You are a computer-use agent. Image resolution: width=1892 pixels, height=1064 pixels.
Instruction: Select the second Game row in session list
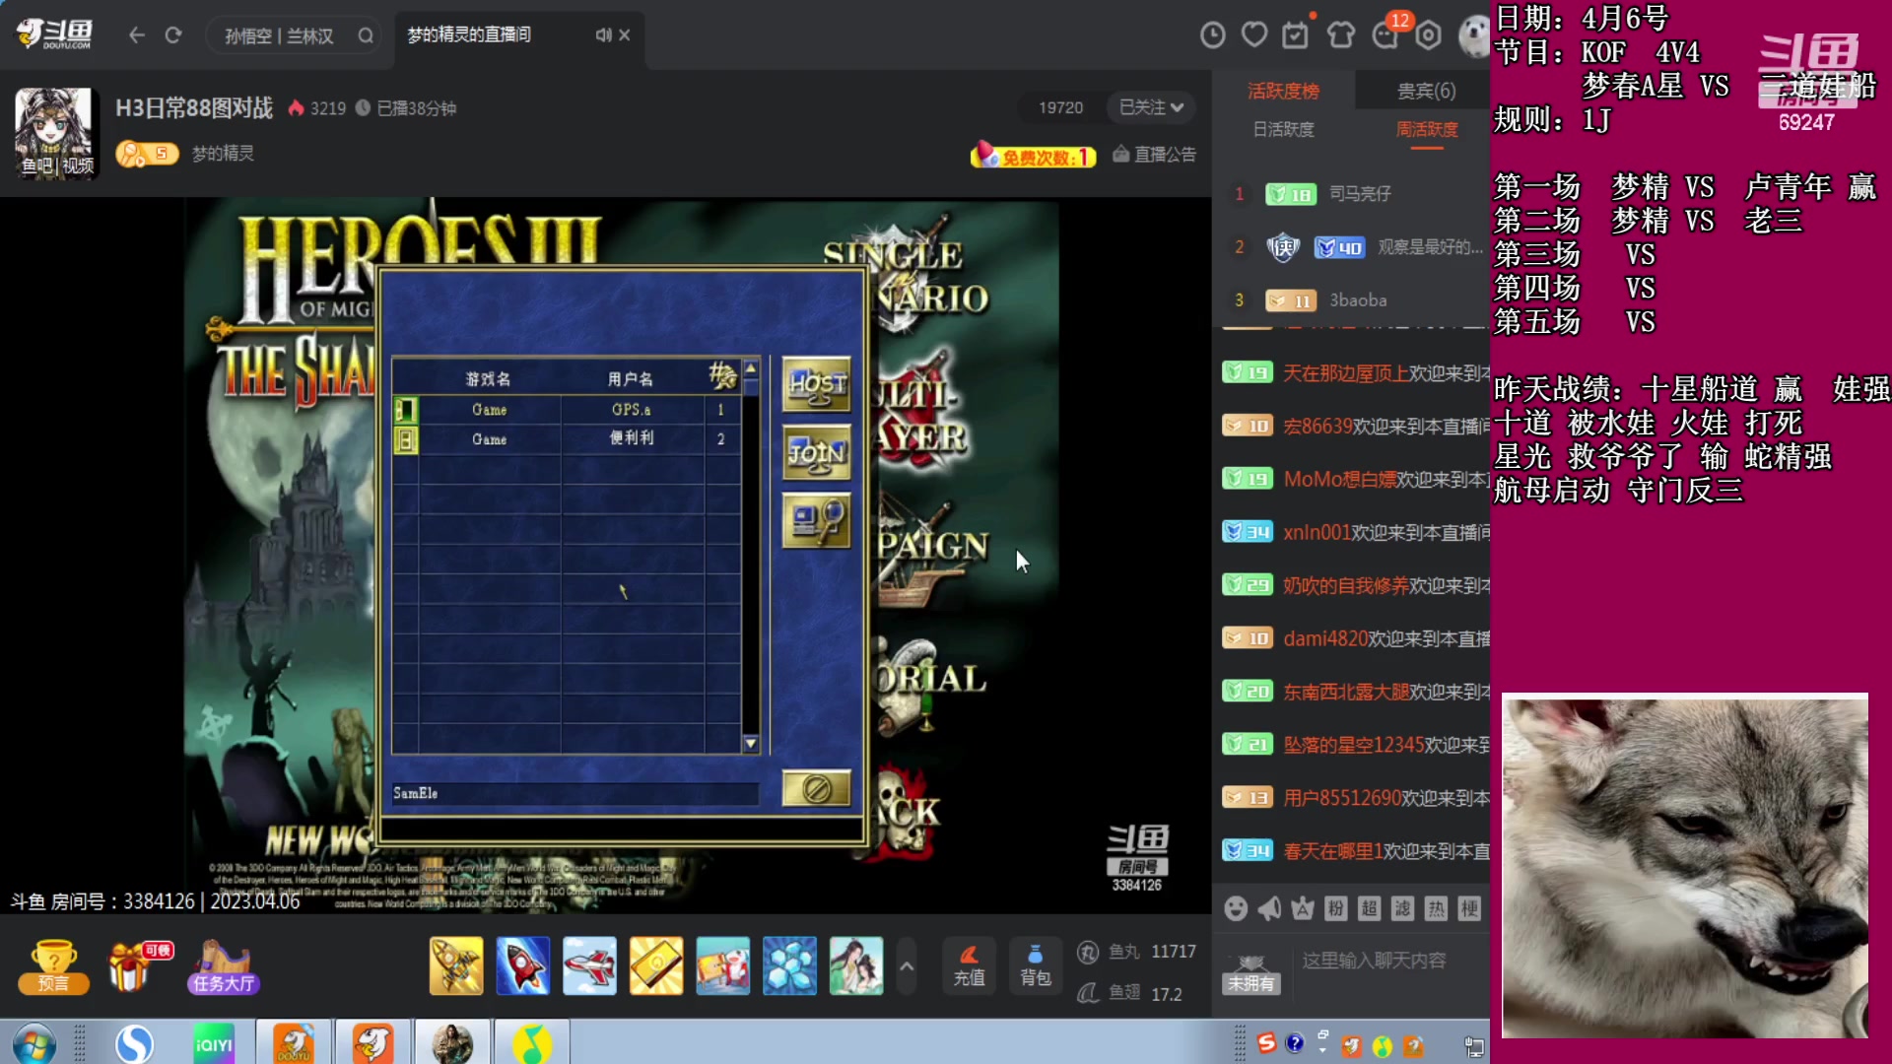(567, 439)
